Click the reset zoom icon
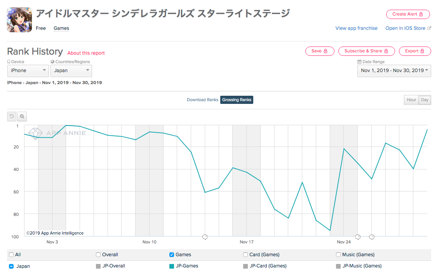This screenshot has width=437, height=276. pos(12,116)
